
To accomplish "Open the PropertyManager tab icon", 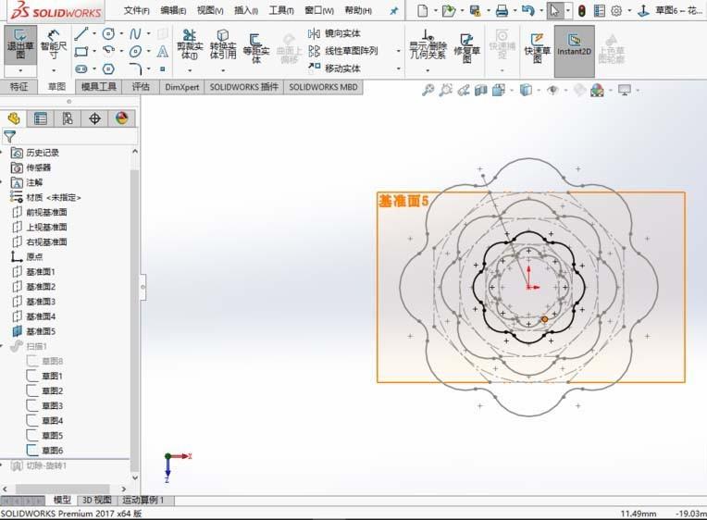I will [41, 118].
